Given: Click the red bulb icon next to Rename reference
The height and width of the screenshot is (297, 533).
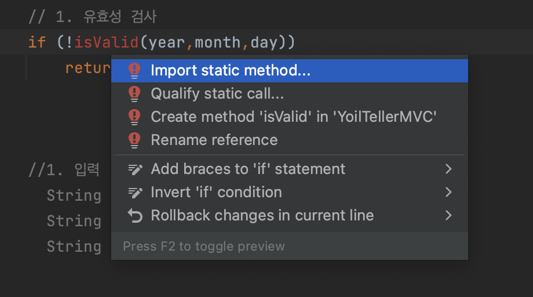Looking at the screenshot, I should pos(134,140).
